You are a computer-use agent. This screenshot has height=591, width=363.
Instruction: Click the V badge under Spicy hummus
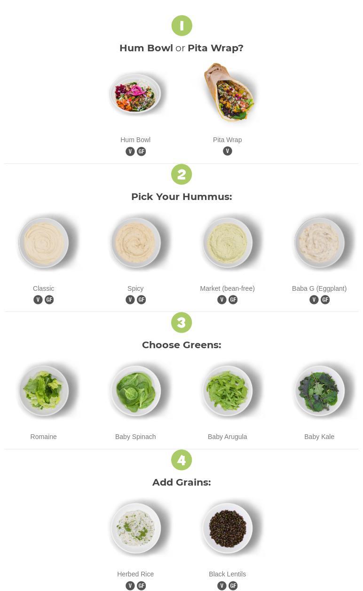[x=130, y=300]
